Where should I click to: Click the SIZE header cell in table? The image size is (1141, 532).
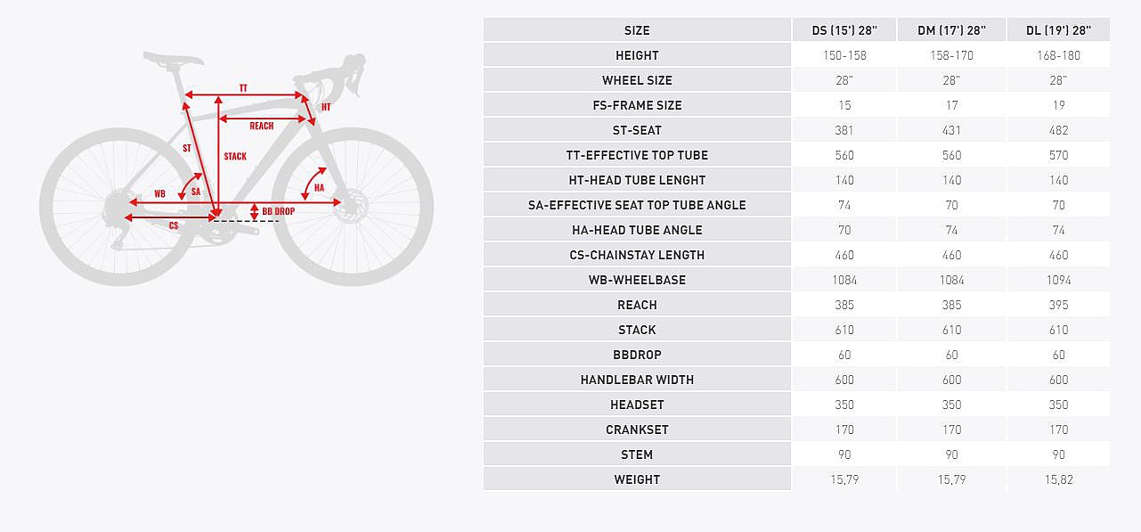[637, 30]
